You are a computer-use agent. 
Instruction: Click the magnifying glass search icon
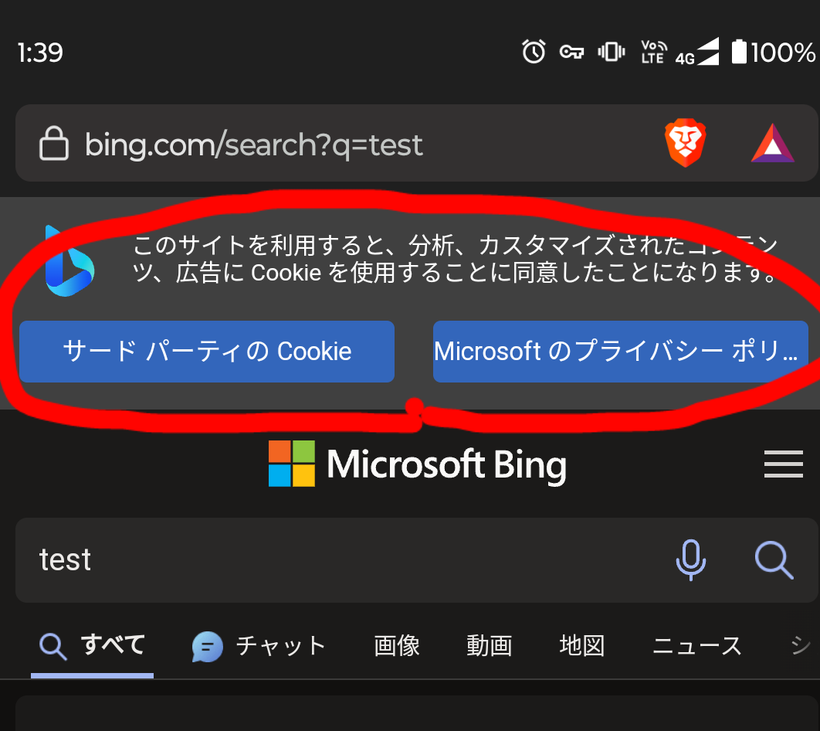pos(774,560)
